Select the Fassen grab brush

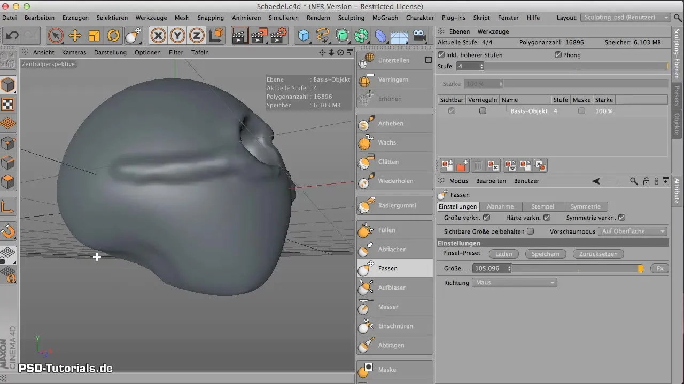[395, 268]
